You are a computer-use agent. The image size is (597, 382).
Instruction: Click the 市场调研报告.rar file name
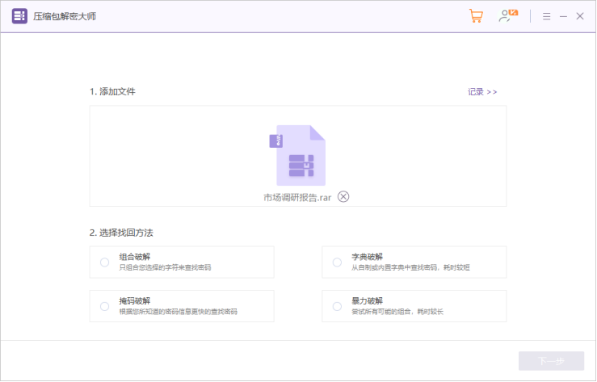pos(297,197)
